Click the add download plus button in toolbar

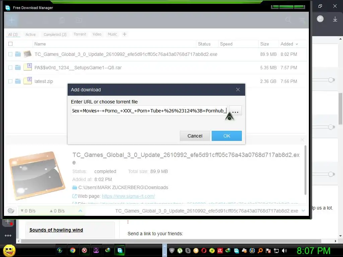click(x=12, y=20)
